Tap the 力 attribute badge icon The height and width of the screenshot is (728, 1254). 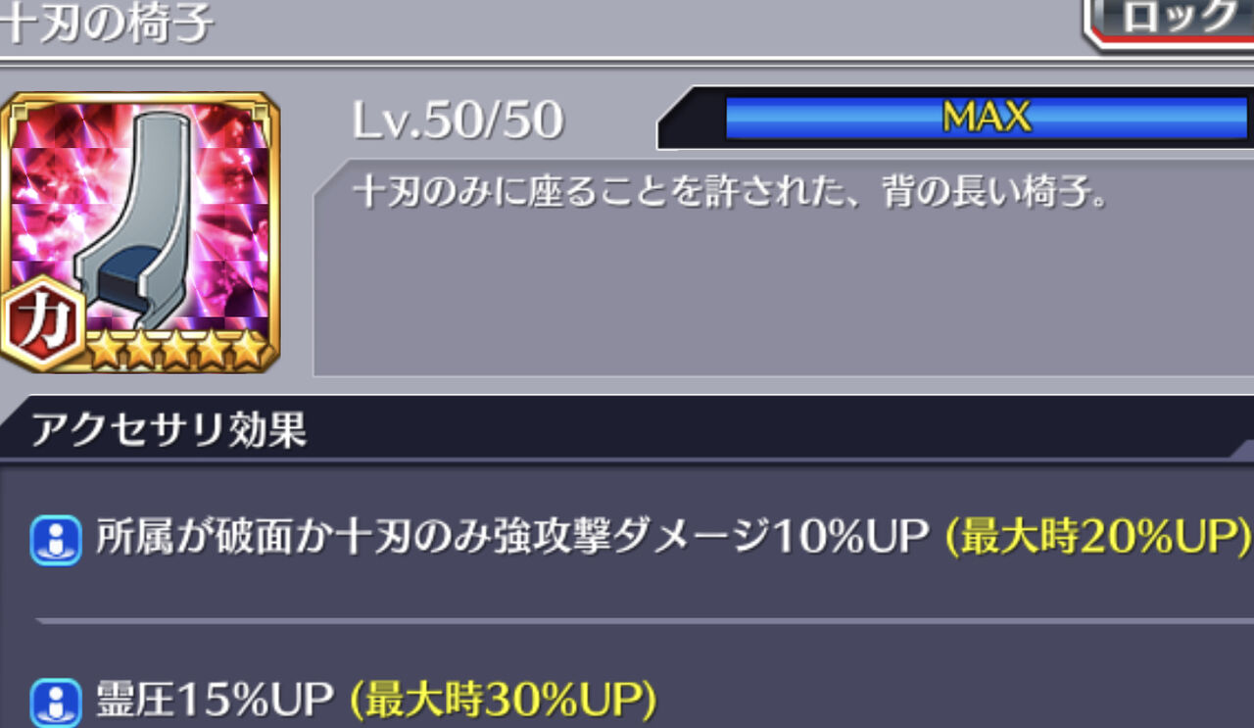click(42, 323)
